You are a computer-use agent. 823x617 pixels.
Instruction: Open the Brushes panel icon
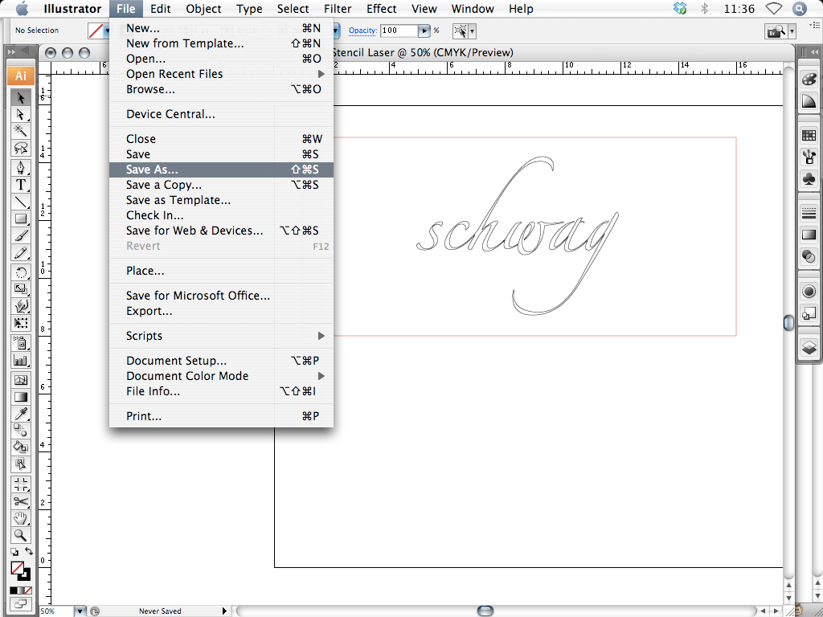coord(809,157)
